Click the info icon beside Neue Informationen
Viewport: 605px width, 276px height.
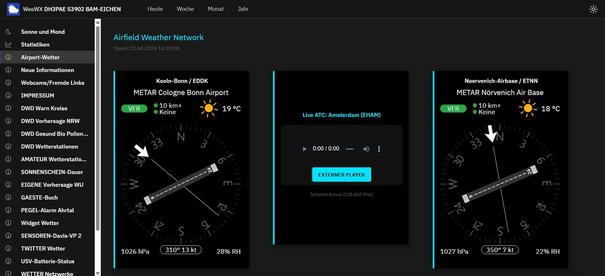point(8,70)
